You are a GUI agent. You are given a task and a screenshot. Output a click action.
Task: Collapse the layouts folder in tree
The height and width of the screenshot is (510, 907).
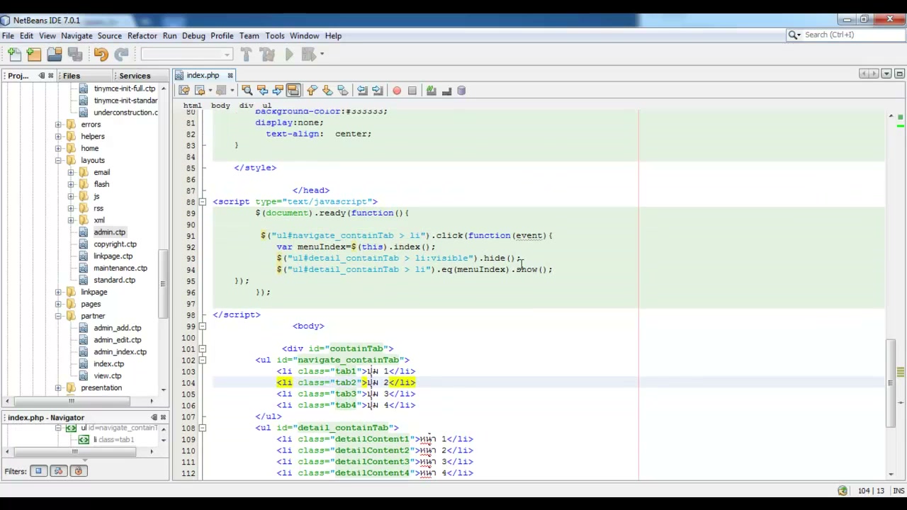point(58,160)
